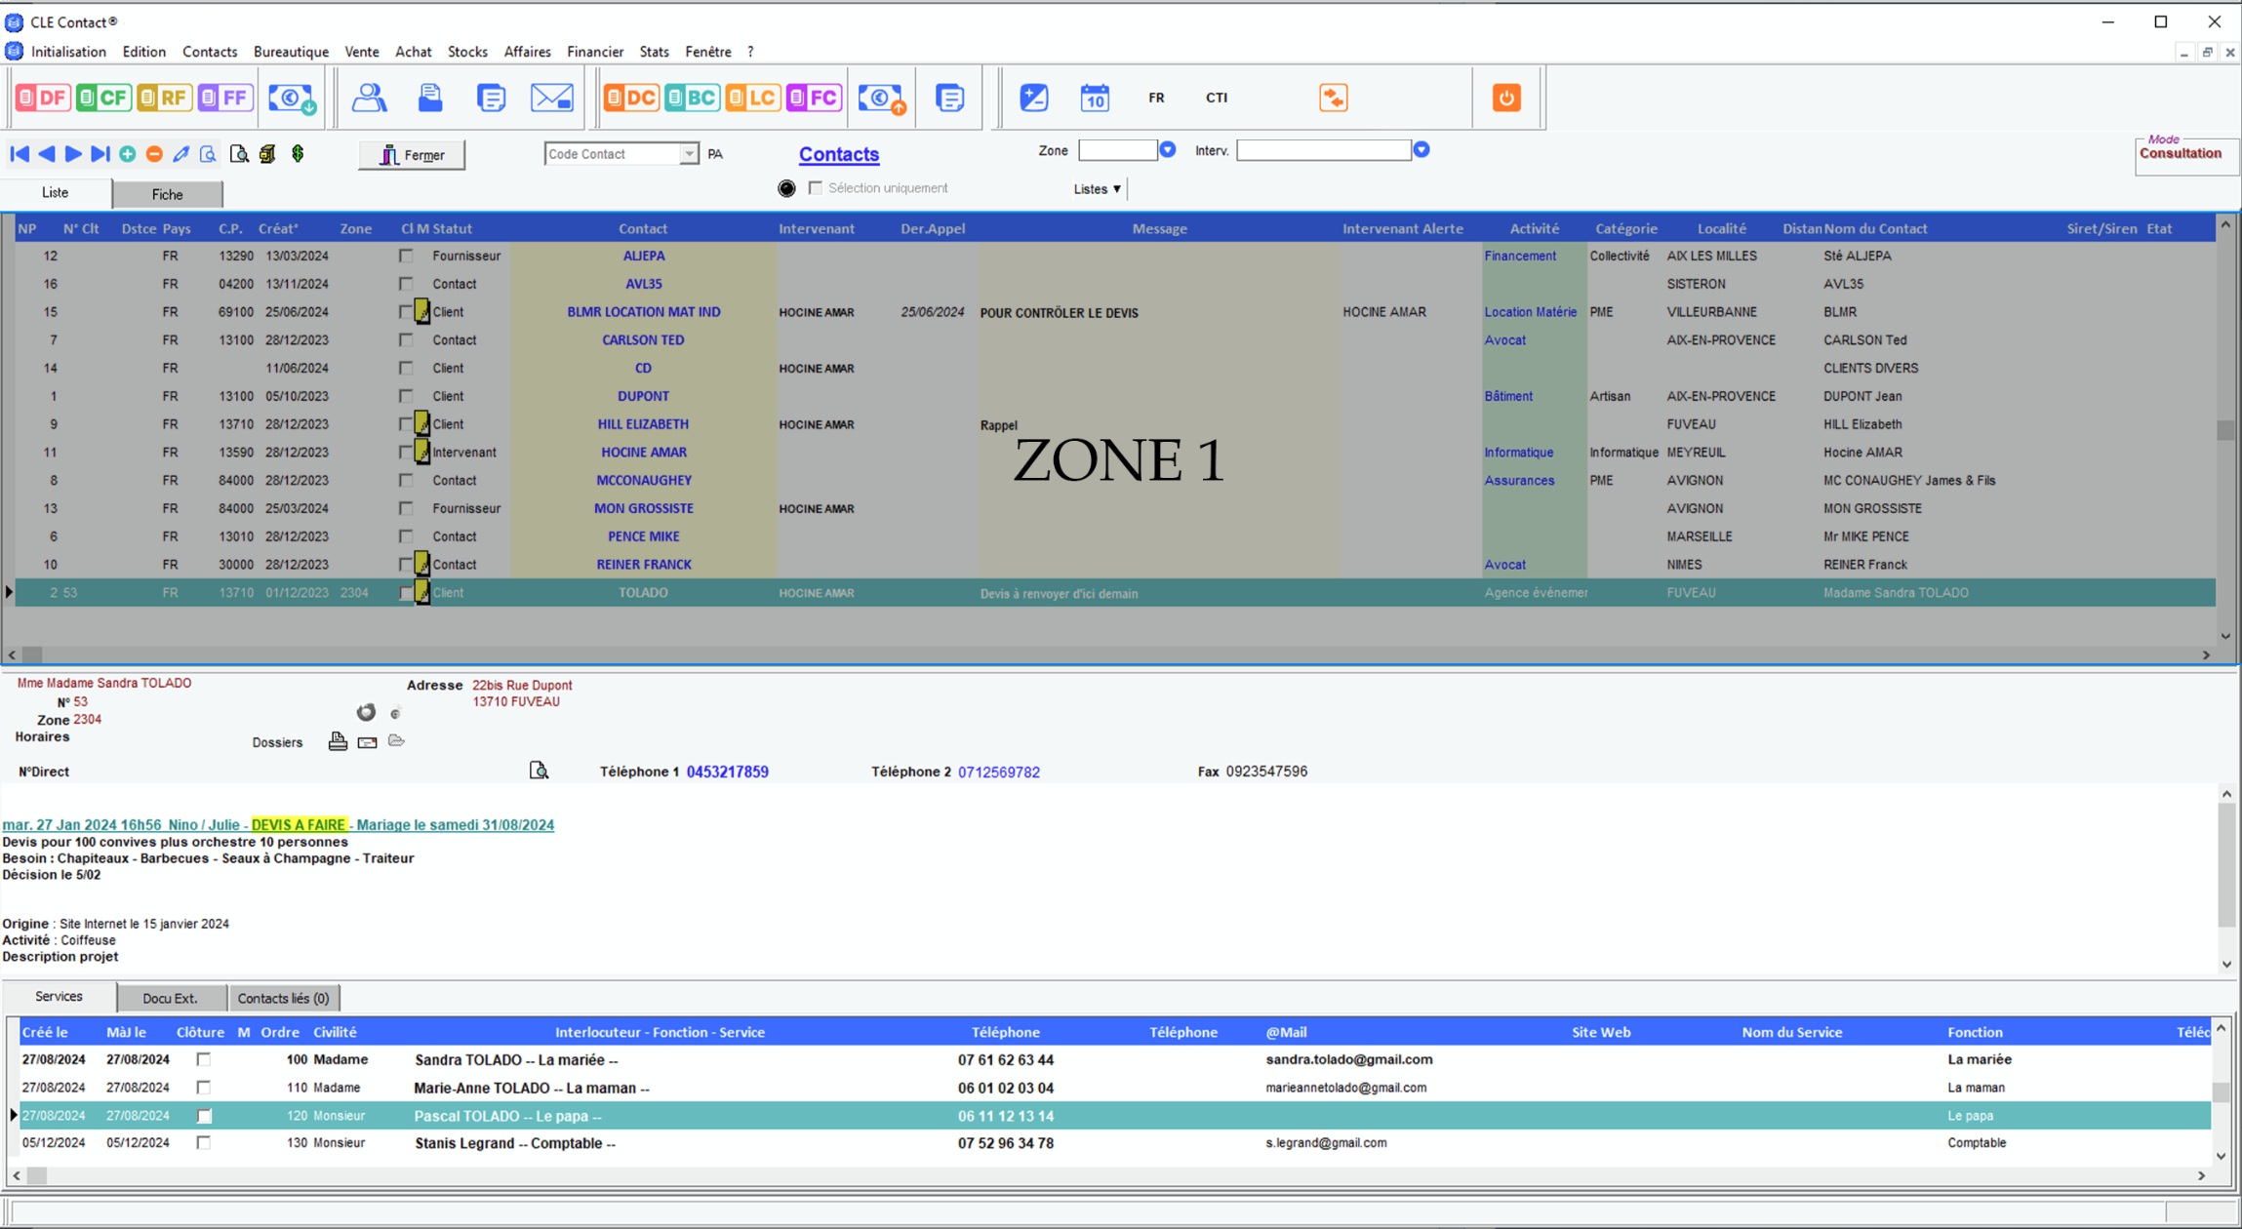This screenshot has height=1229, width=2242.
Task: Select the black radio button before Sélection uniquement
Action: tap(786, 188)
